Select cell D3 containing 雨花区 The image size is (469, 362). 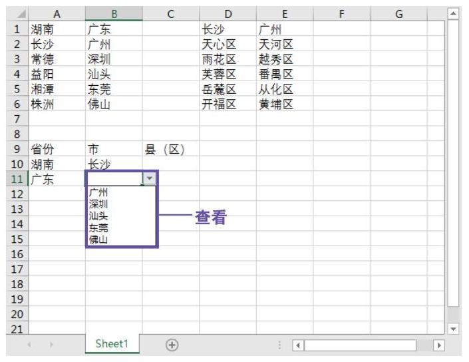228,59
